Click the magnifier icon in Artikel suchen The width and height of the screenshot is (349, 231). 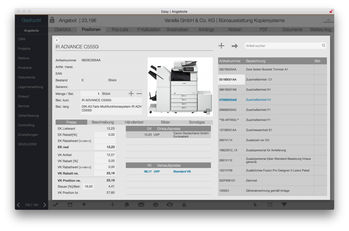[324, 45]
